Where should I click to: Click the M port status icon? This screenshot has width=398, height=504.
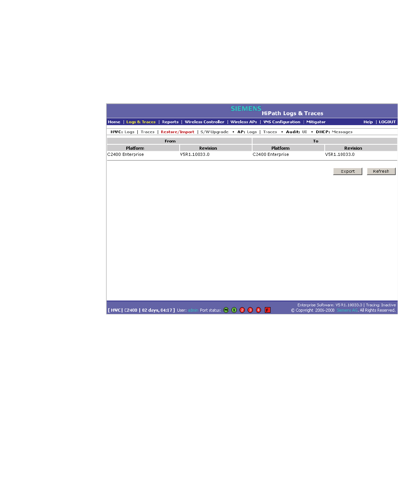point(226,310)
